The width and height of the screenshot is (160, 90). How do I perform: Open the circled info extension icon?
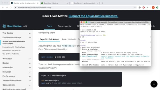(x=139, y=7)
